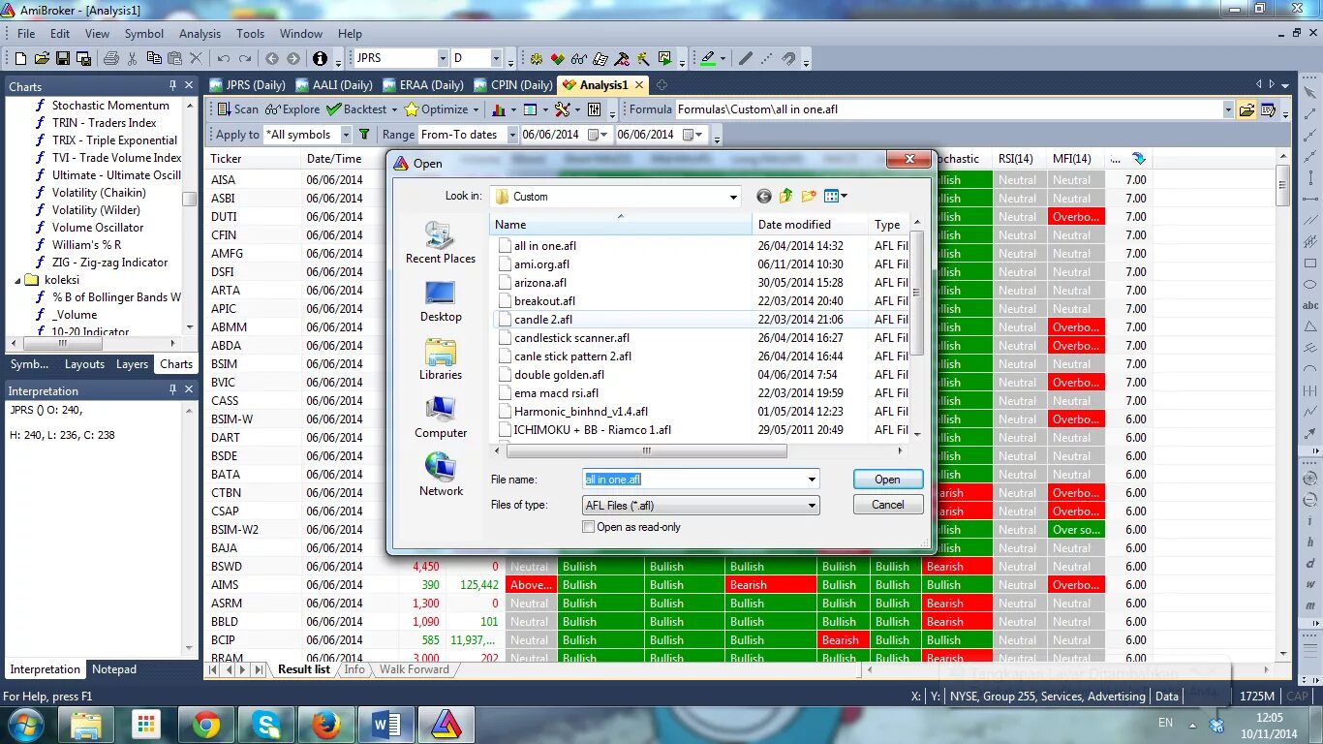The height and width of the screenshot is (744, 1323).
Task: Open Word from the taskbar
Action: (386, 724)
